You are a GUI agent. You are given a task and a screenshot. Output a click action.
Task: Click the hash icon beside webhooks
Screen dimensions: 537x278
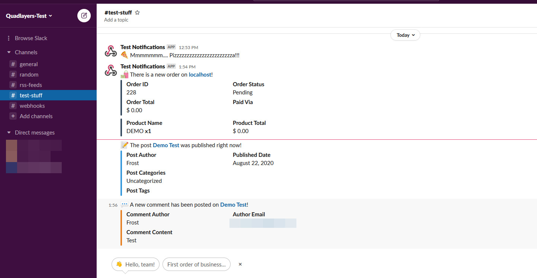[x=13, y=106]
